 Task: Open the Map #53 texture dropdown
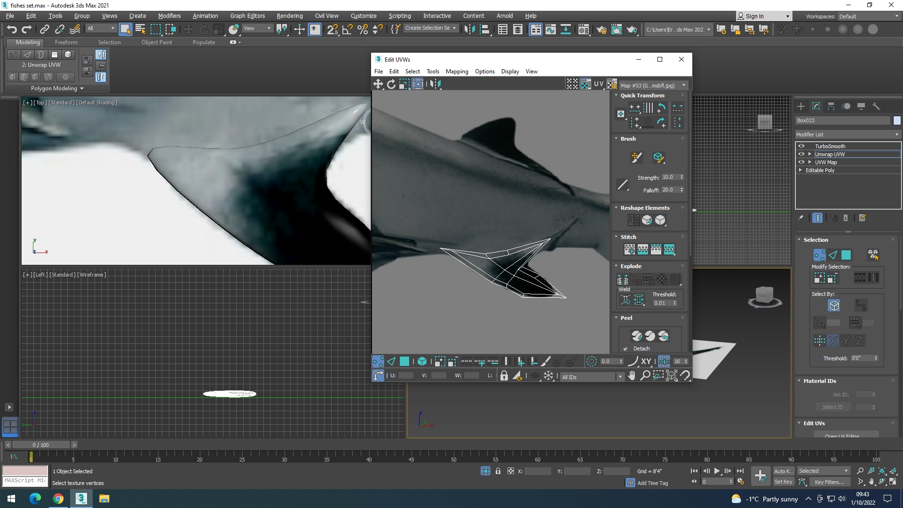click(x=654, y=85)
